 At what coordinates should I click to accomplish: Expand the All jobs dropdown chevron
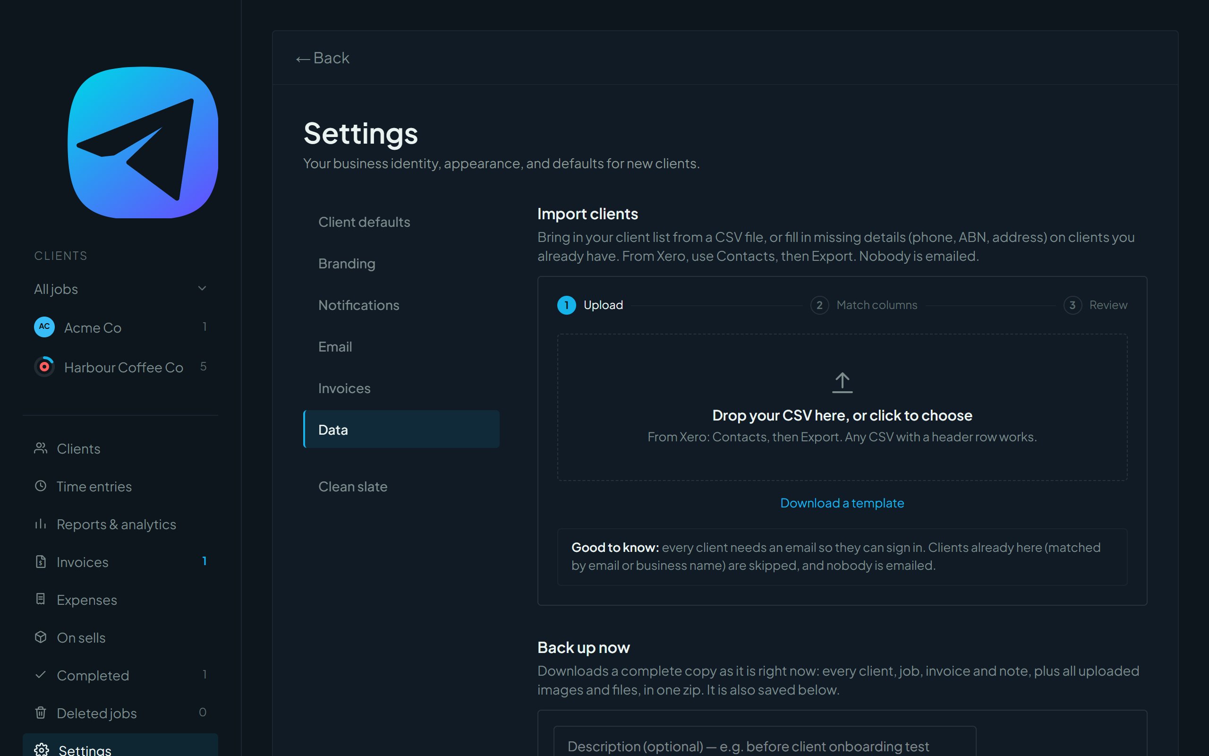pyautogui.click(x=202, y=288)
